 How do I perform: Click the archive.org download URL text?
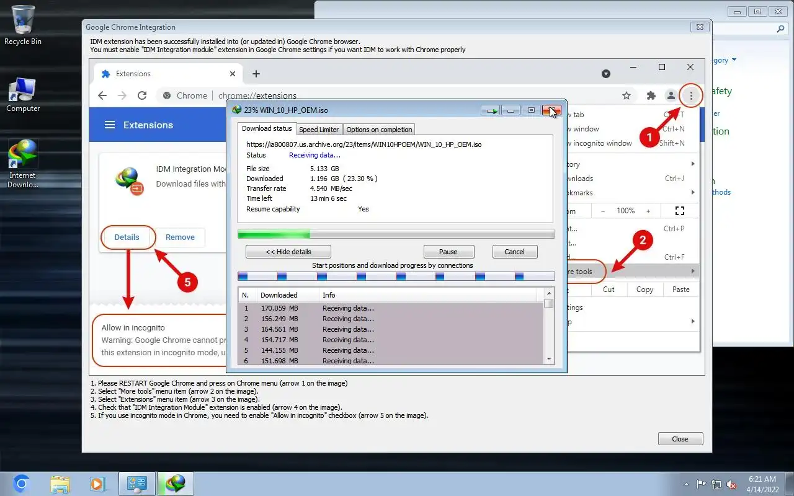click(x=364, y=144)
